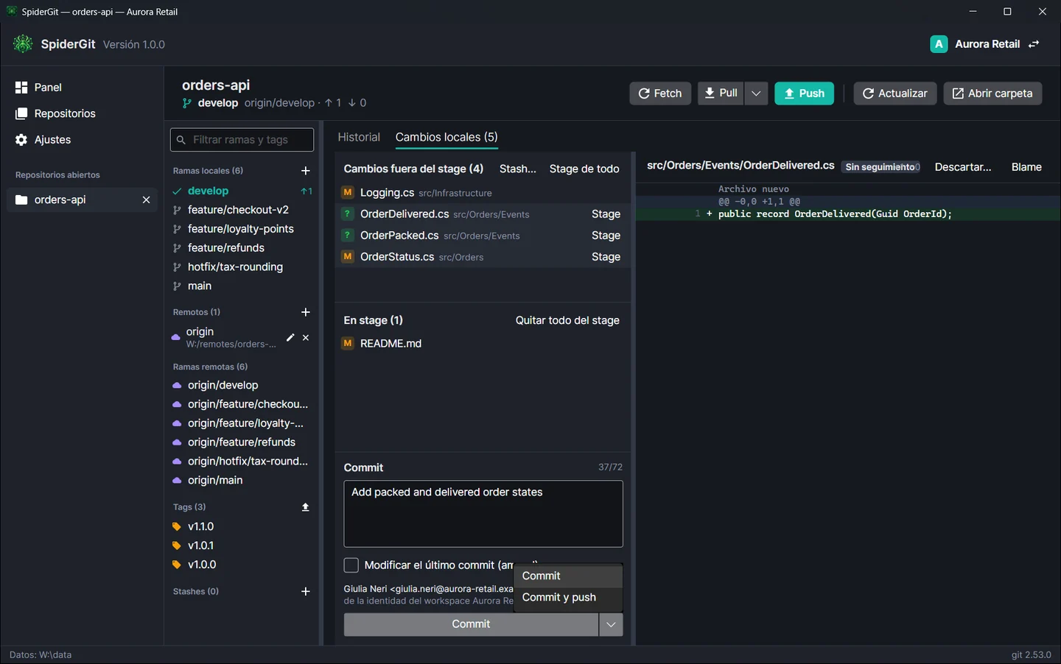Select the staged README.md file
Viewport: 1061px width, 664px height.
pos(483,344)
